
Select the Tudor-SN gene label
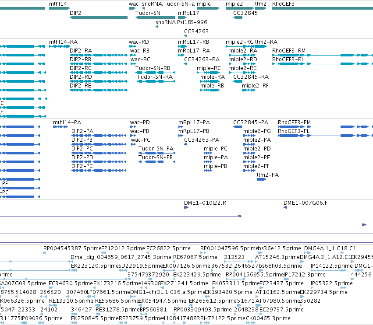[x=148, y=13]
